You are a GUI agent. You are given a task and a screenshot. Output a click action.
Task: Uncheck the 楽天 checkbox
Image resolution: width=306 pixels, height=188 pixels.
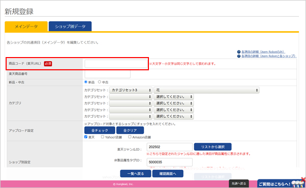86,137
